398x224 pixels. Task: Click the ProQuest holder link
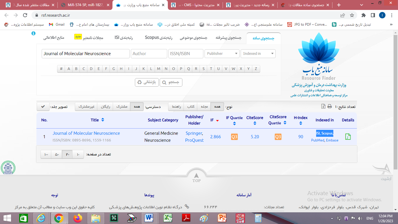[194, 140]
